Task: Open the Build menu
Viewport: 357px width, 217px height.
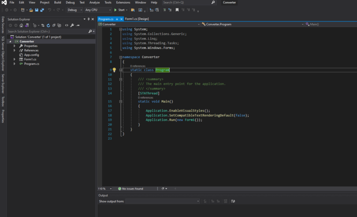Action: pyautogui.click(x=57, y=2)
